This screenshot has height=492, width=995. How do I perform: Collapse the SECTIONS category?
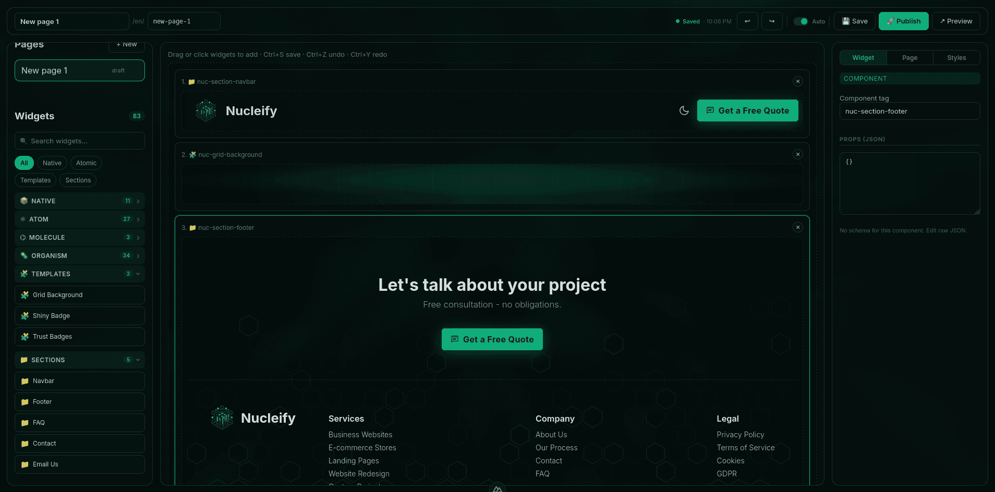click(137, 360)
